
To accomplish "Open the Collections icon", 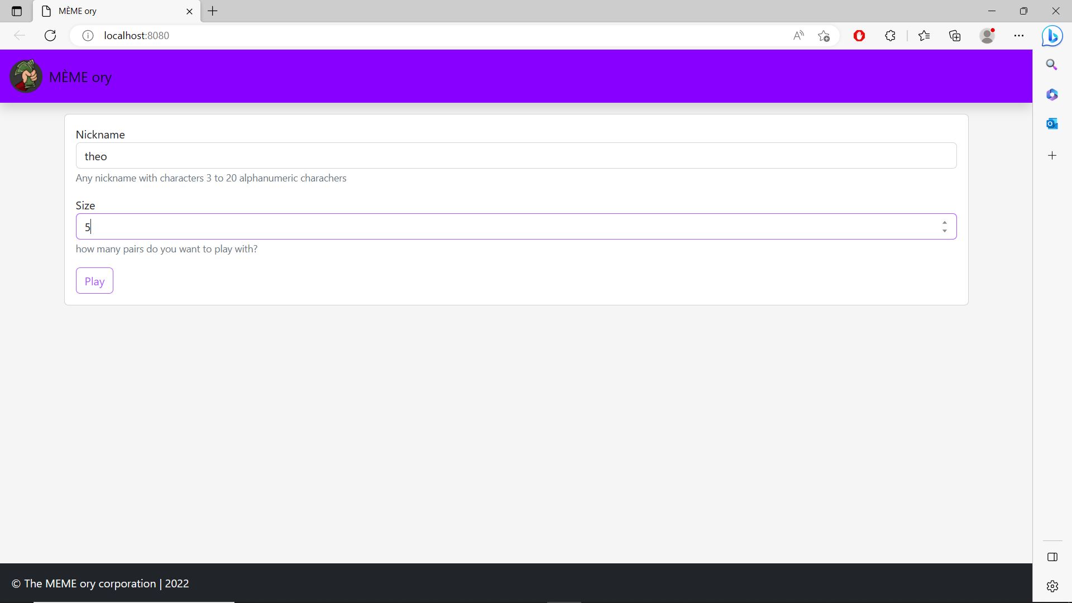I will tap(954, 35).
